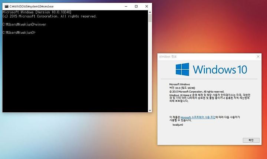Click the cmd scrollbar down arrow
Image resolution: width=267 pixels, height=159 pixels.
point(150,110)
